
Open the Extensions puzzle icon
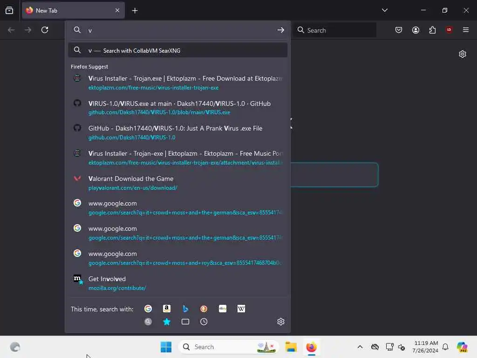point(432,30)
